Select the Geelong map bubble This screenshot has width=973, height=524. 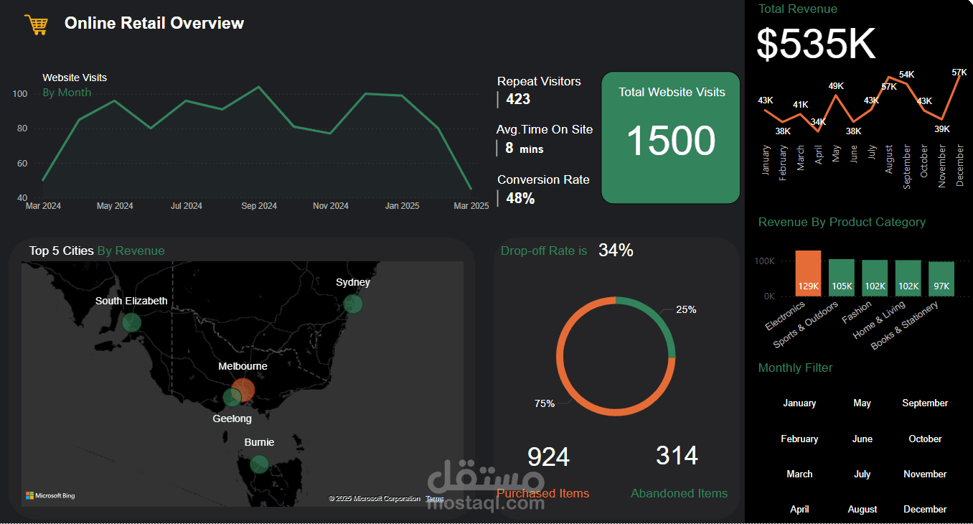pyautogui.click(x=232, y=397)
